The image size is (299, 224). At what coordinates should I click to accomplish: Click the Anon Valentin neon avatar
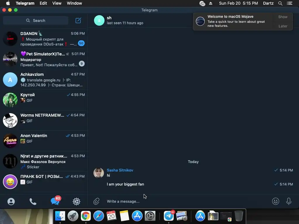point(10,141)
